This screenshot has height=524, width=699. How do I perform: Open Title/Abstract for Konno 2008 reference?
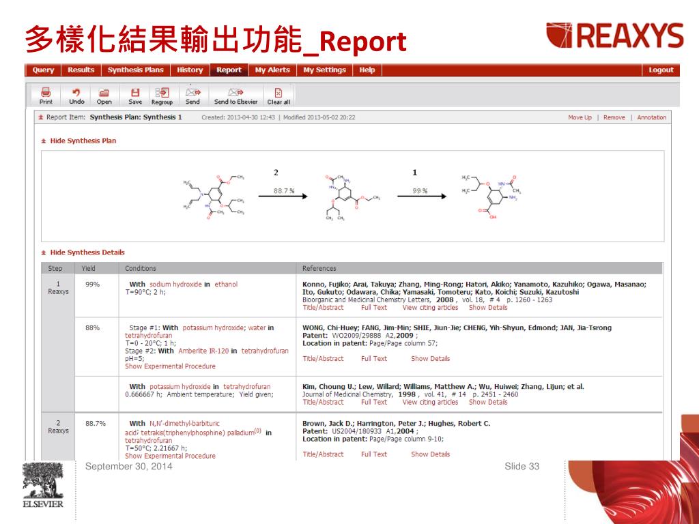click(x=323, y=308)
